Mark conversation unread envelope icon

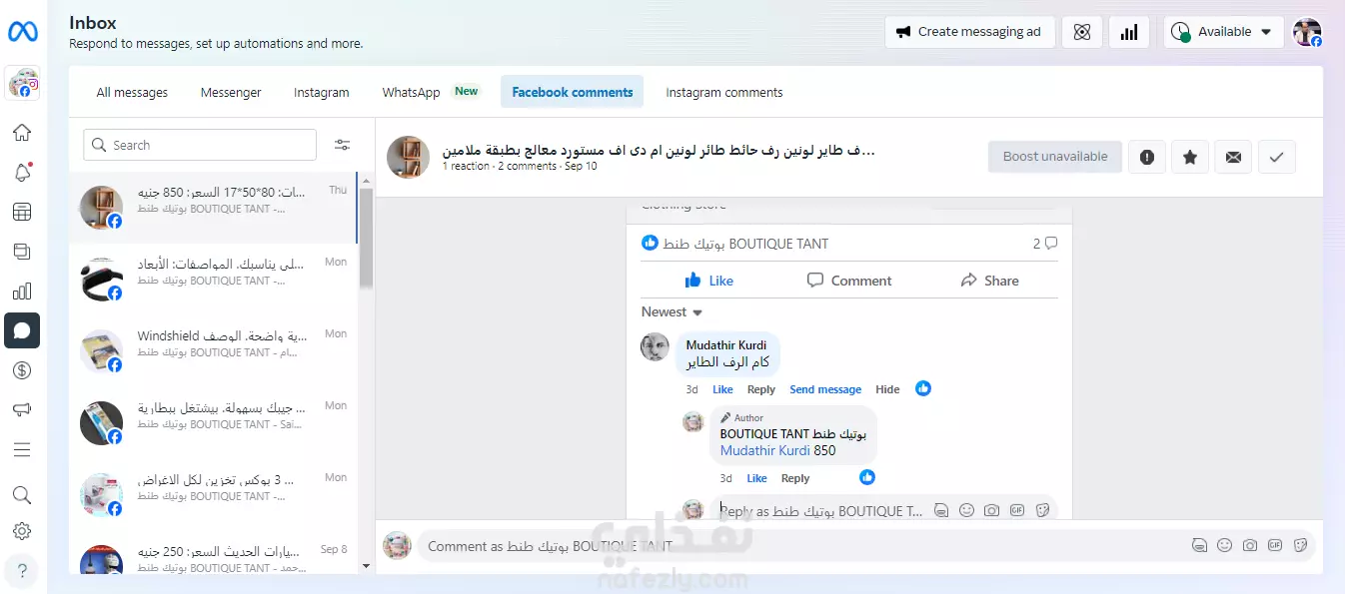pyautogui.click(x=1233, y=157)
